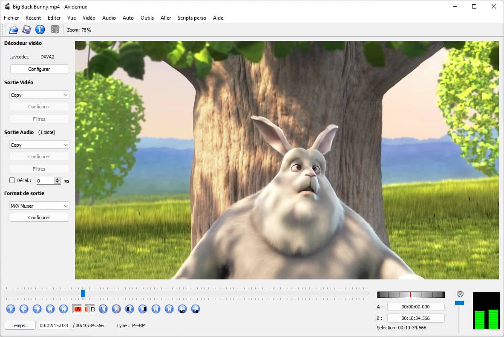Image resolution: width=504 pixels, height=337 pixels.
Task: Click the forward button with the red bracket
Action: 116,309
